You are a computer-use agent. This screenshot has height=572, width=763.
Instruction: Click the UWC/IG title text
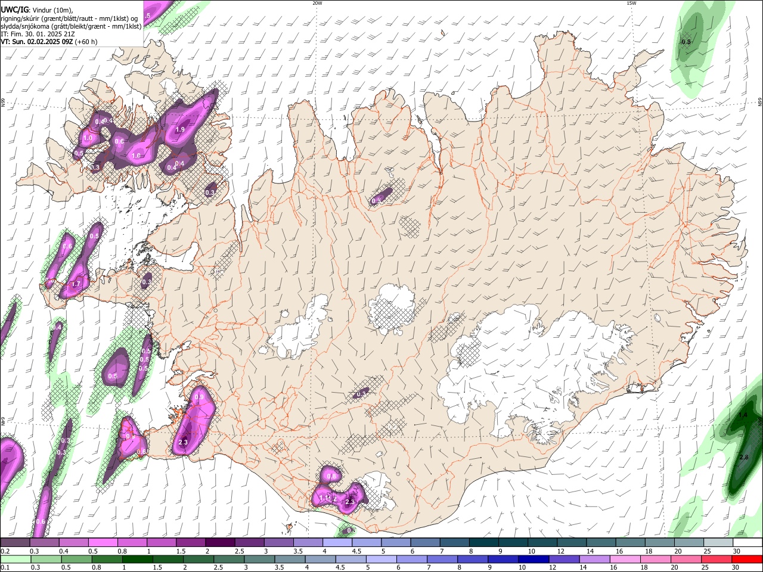[x=14, y=10]
